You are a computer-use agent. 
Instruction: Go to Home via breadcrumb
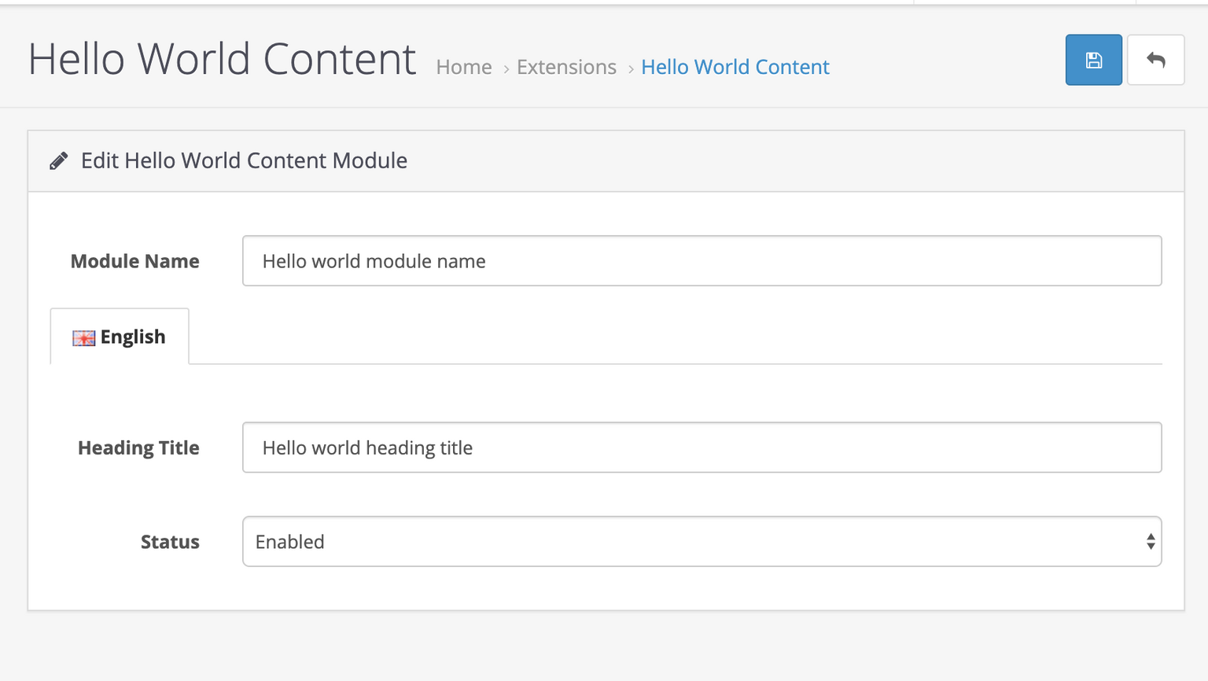[x=463, y=68]
